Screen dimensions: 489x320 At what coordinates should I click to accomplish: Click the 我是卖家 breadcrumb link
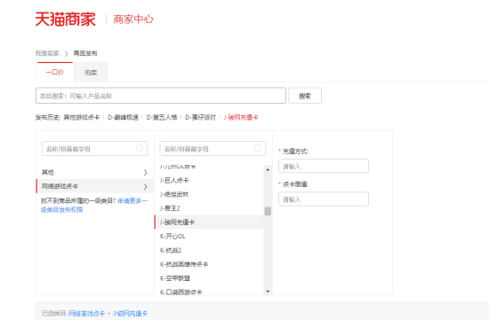tap(47, 53)
